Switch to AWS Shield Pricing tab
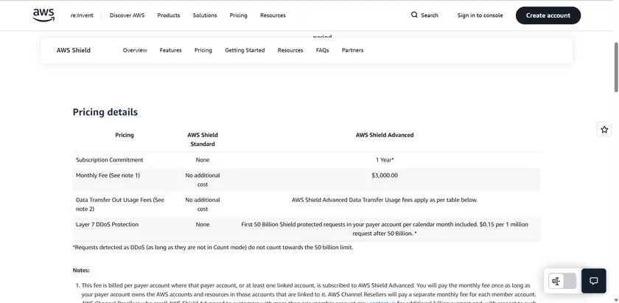 tap(203, 50)
